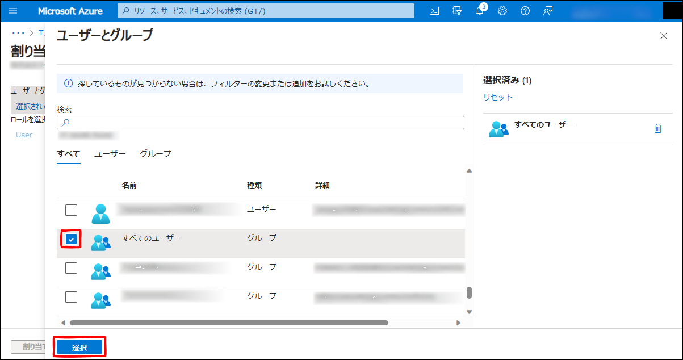Open the portal settings gear
683x360 pixels.
502,11
